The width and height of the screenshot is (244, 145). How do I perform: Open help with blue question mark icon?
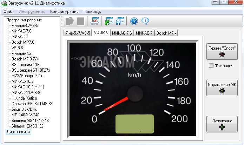(134, 21)
